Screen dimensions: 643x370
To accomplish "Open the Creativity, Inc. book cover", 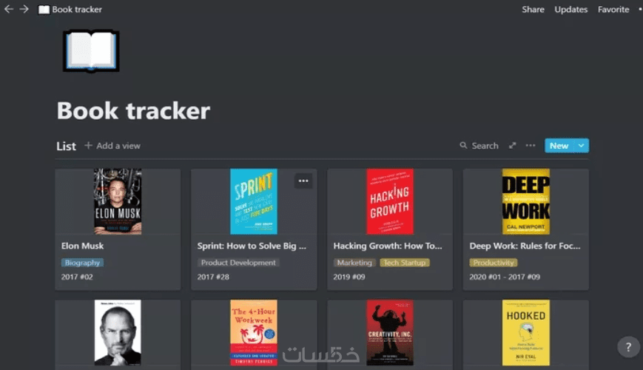I will (x=389, y=333).
